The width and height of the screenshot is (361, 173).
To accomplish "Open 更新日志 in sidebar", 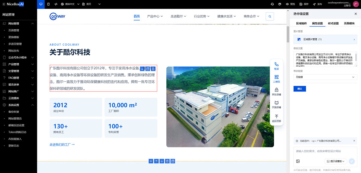I will pos(14,146).
